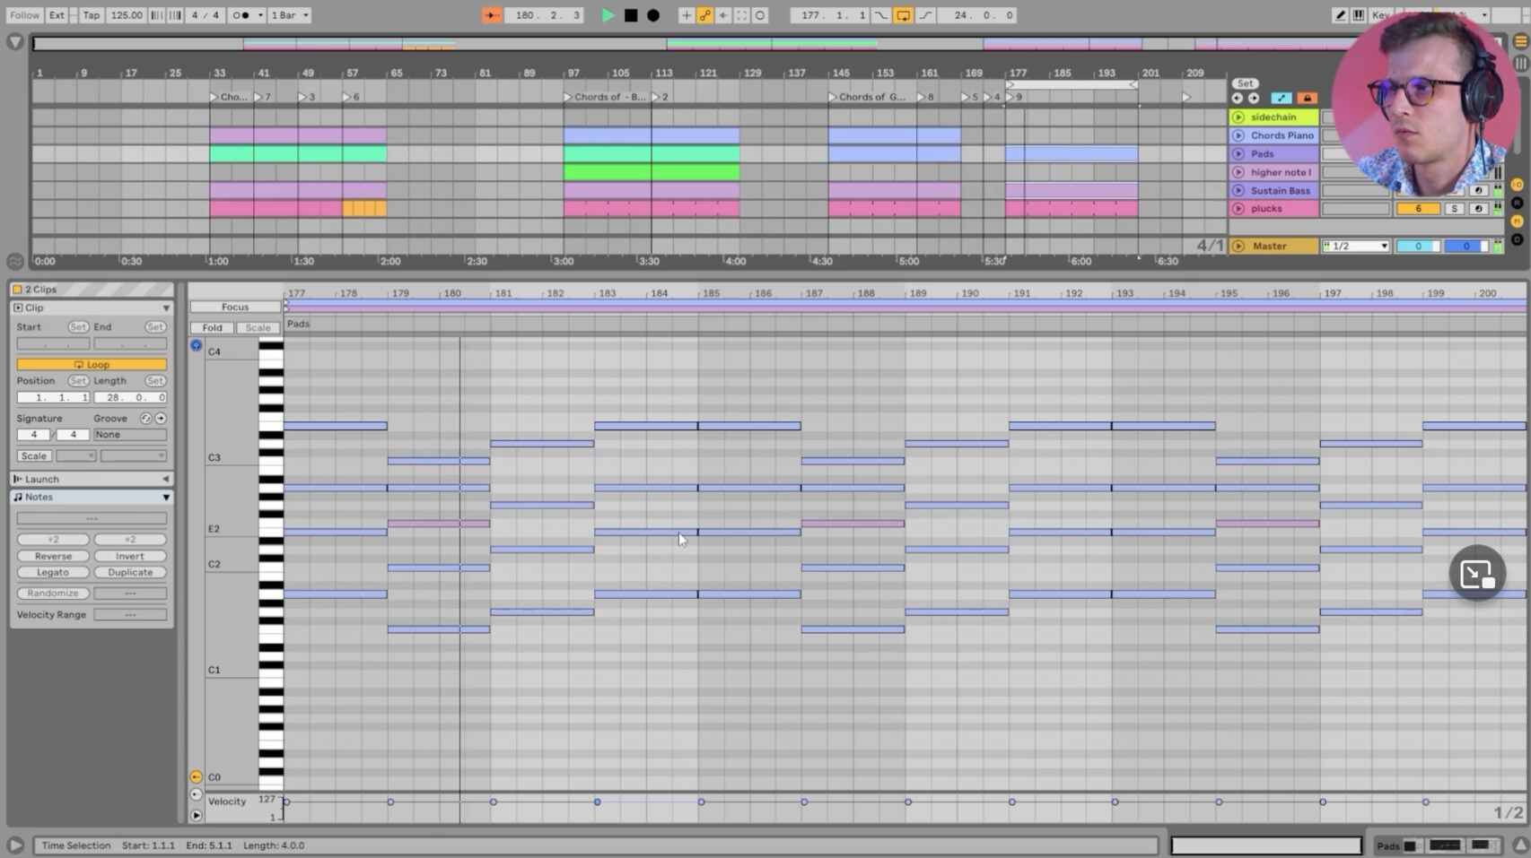Open the Master 1/2 output dropdown
Image resolution: width=1531 pixels, height=858 pixels.
pyautogui.click(x=1355, y=246)
